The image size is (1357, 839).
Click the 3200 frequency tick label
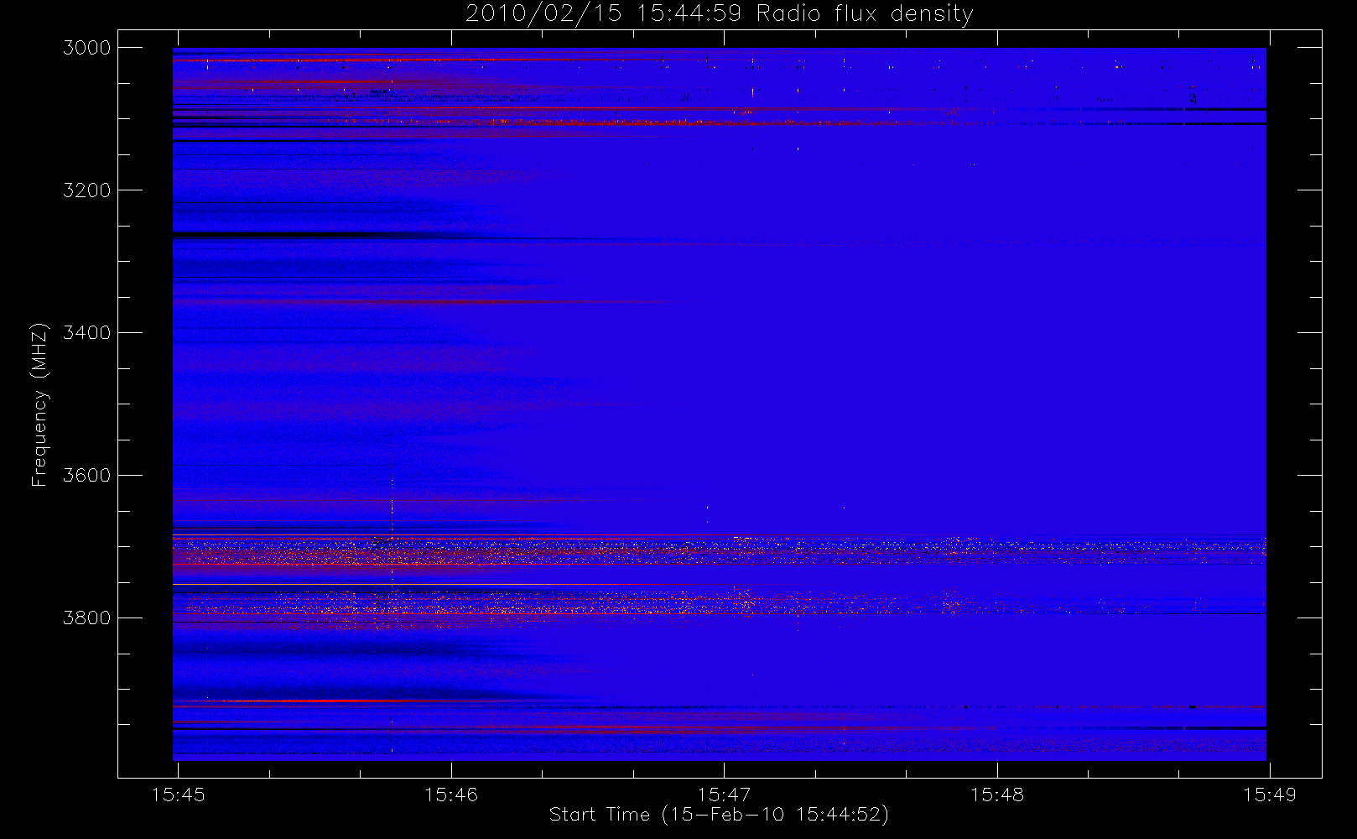(x=87, y=190)
